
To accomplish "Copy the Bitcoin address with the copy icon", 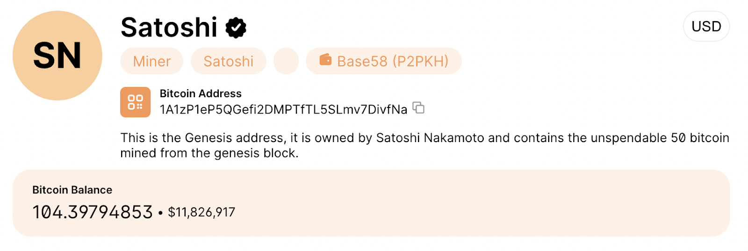I will [x=418, y=108].
